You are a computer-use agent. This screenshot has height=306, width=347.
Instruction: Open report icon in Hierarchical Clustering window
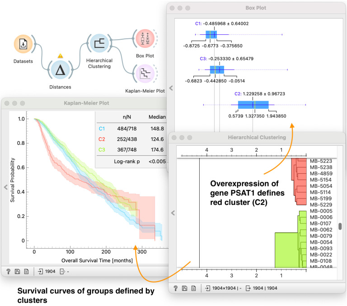tap(194, 288)
